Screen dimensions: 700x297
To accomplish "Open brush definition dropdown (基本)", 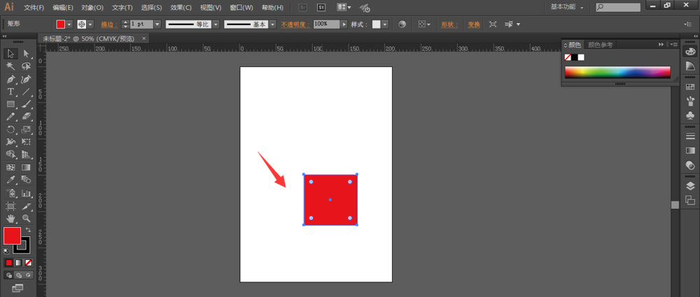I will pyautogui.click(x=273, y=24).
